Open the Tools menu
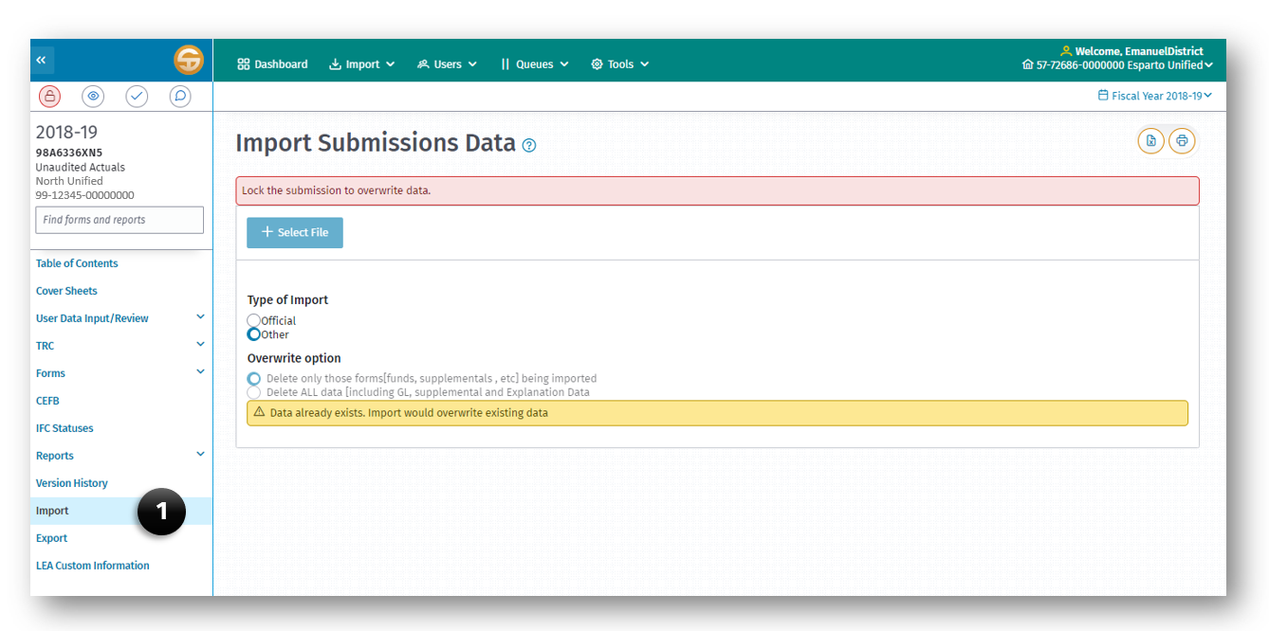The width and height of the screenshot is (1269, 631). pos(619,63)
